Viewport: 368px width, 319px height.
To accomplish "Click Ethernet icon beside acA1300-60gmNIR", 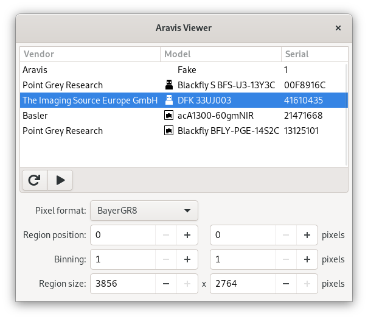I will tap(169, 116).
